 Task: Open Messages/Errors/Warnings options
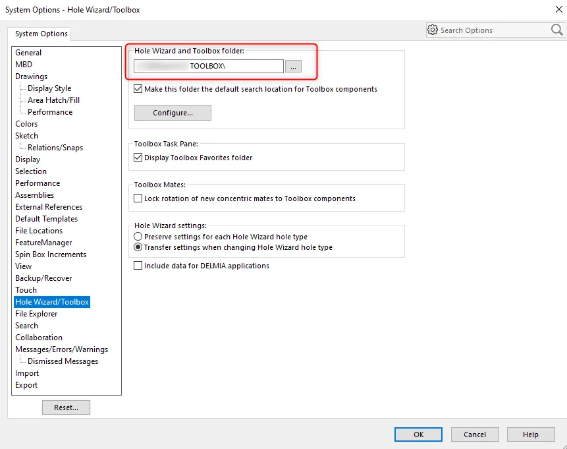(61, 349)
